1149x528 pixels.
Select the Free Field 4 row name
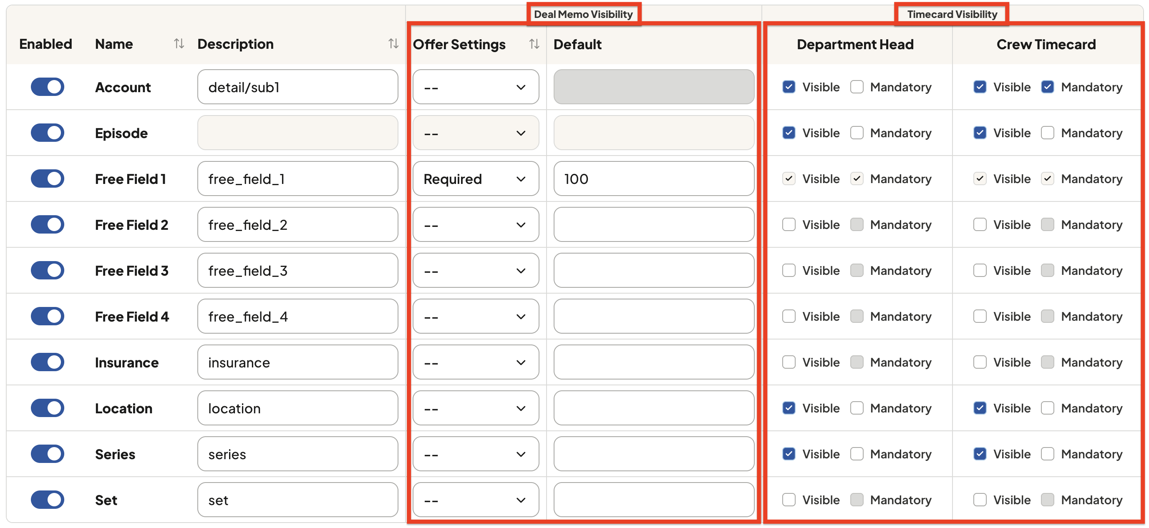132,317
